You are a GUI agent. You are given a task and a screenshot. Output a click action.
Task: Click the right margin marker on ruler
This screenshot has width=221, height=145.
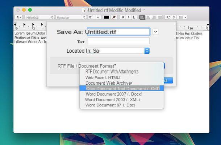point(208,25)
